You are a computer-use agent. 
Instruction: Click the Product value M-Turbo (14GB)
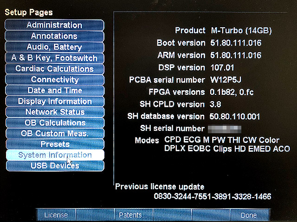click(x=241, y=31)
